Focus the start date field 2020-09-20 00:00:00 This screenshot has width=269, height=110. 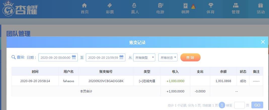(x=58, y=58)
